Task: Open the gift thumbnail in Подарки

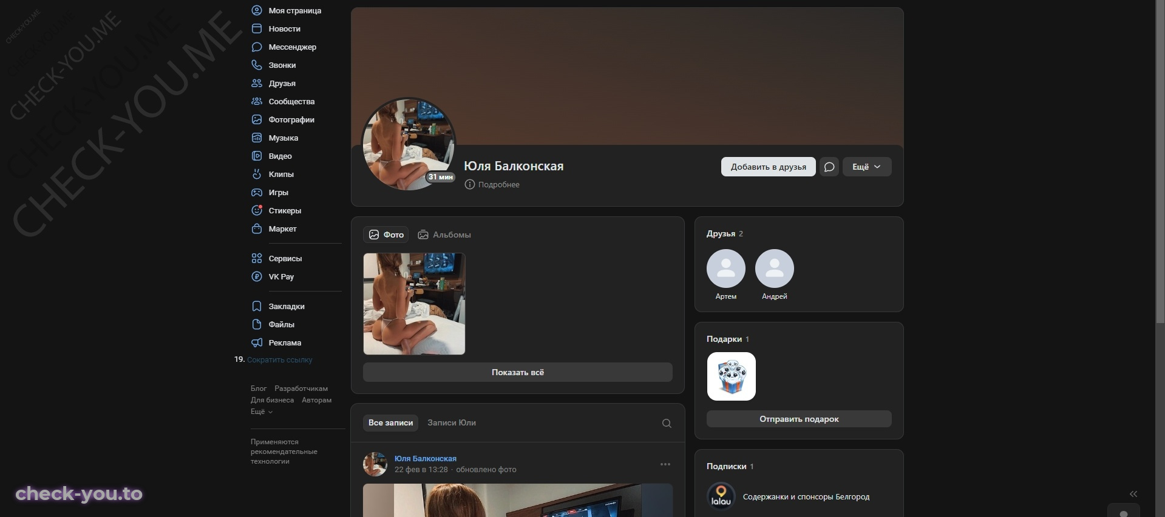Action: click(732, 376)
